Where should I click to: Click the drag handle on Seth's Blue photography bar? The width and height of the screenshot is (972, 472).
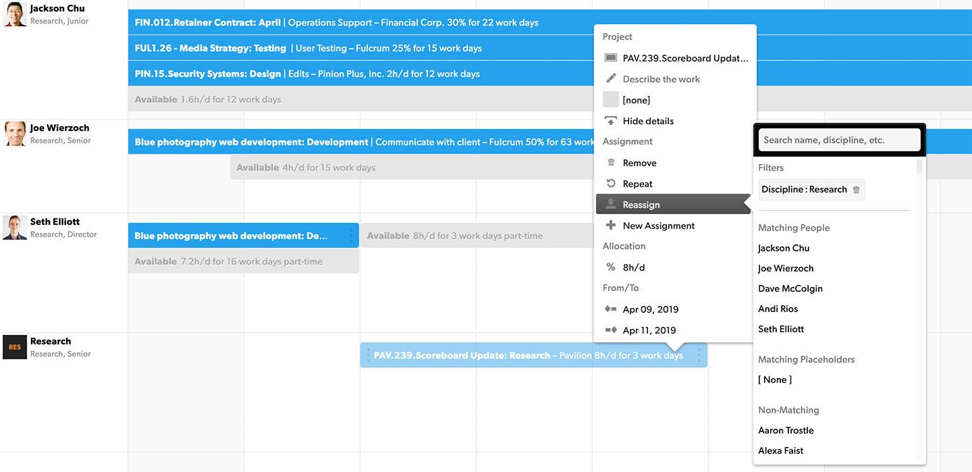tap(350, 236)
